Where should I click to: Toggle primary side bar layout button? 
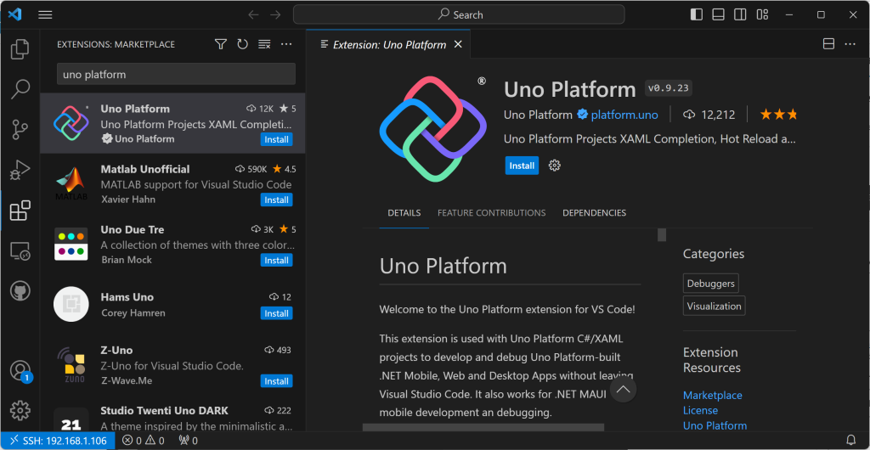click(x=697, y=14)
